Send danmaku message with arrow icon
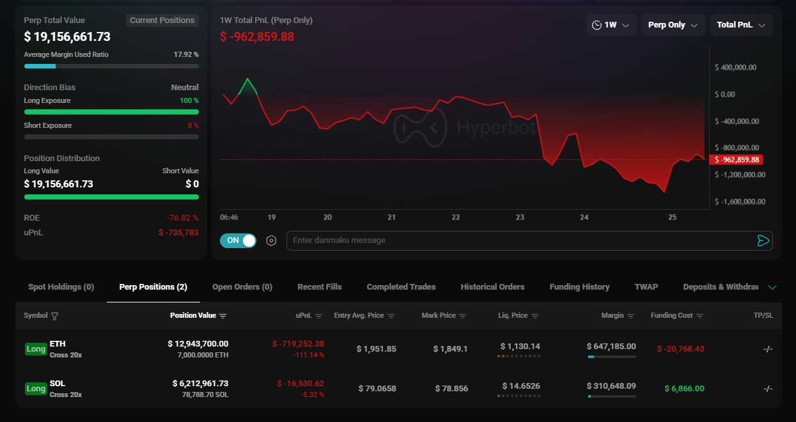 tap(763, 240)
